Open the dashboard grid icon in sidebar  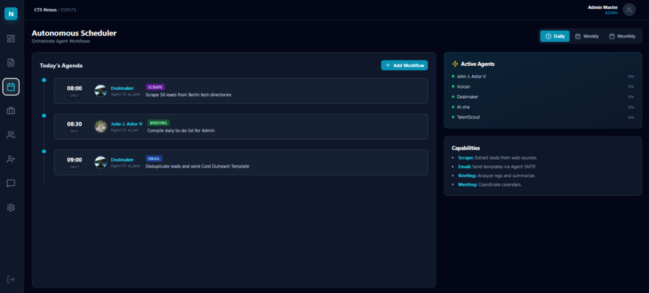point(11,39)
